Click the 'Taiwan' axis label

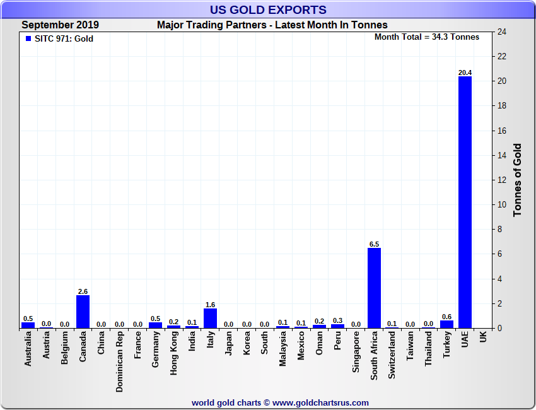pos(411,346)
